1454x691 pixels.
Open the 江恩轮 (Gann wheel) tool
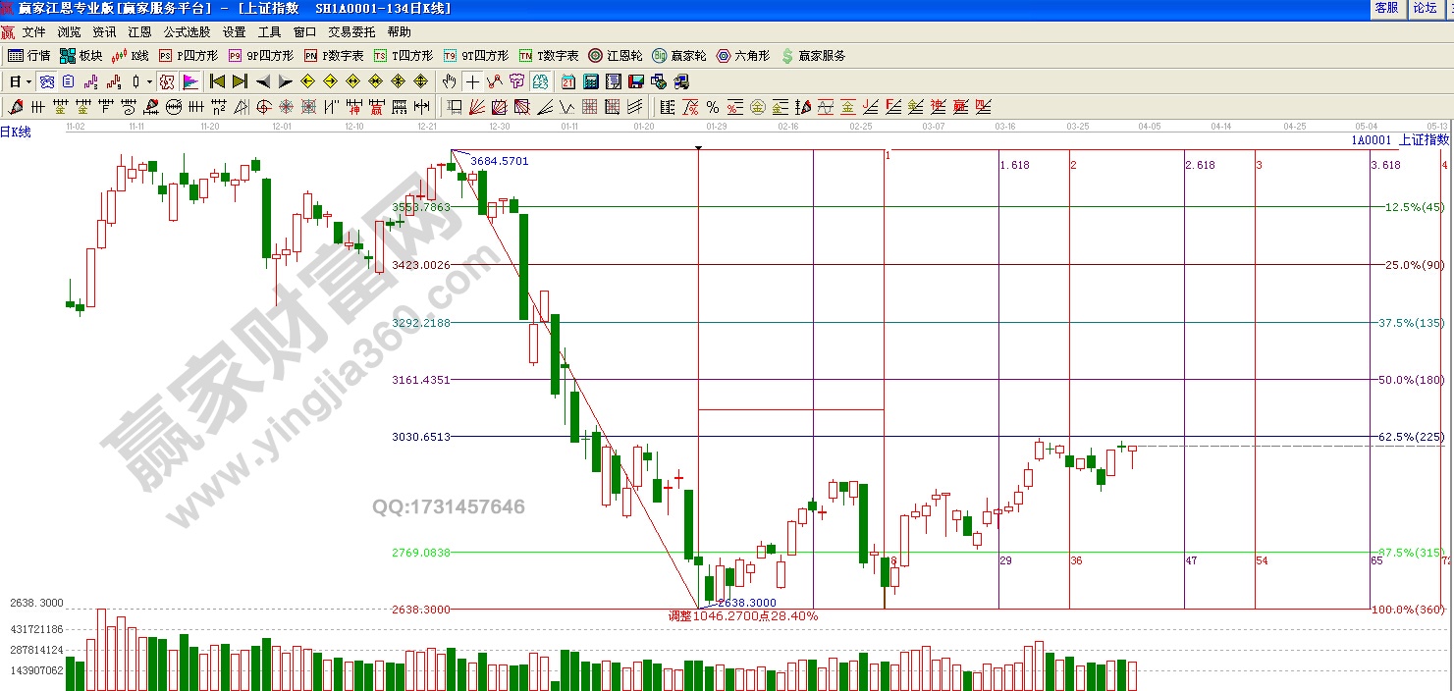point(616,56)
